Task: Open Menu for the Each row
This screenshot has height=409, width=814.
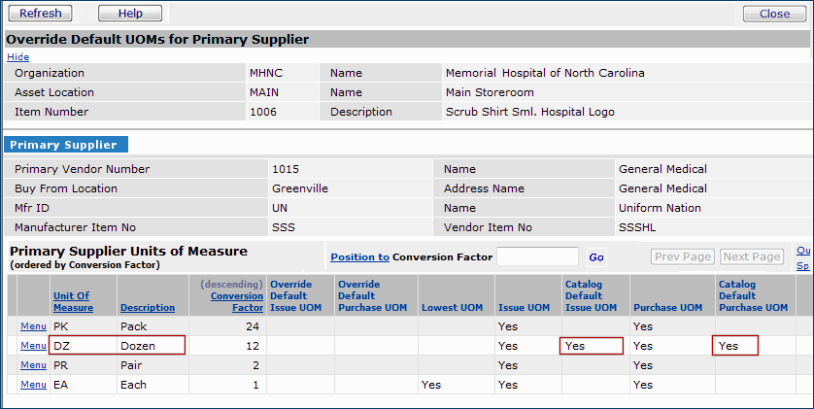Action: pyautogui.click(x=33, y=384)
